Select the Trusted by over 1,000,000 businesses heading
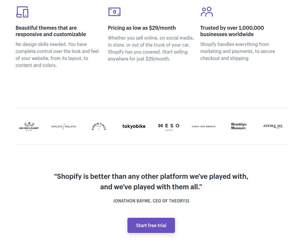The width and height of the screenshot is (291, 244). (232, 31)
